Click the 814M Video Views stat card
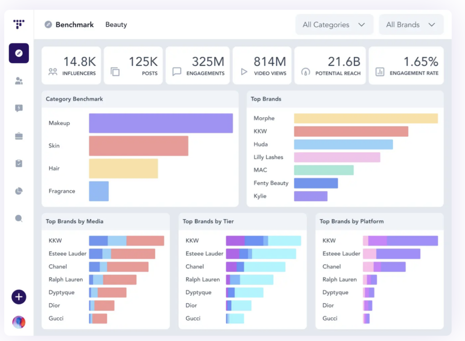 [x=262, y=65]
